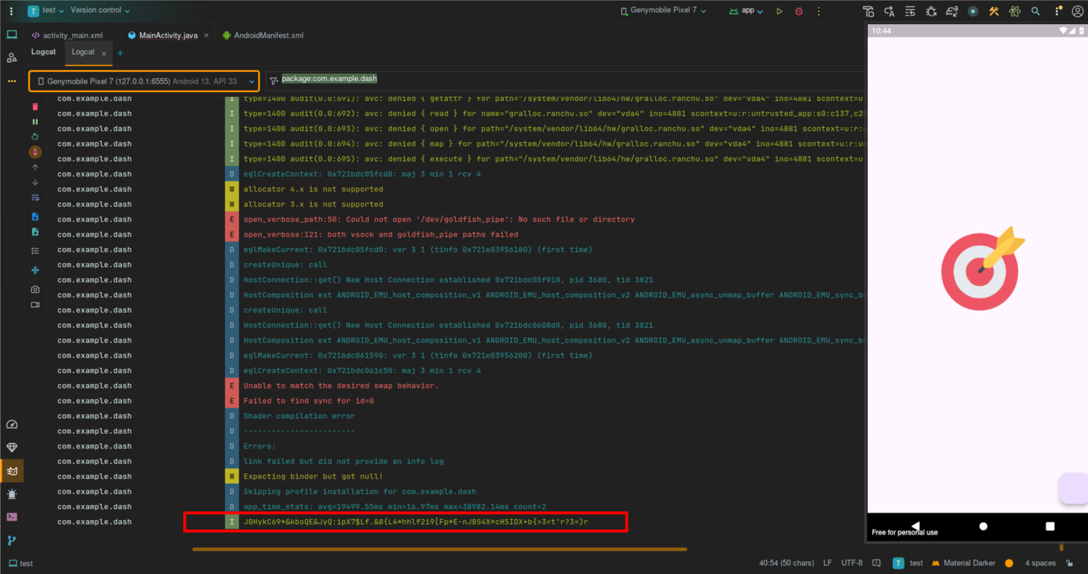This screenshot has height=574, width=1088.
Task: Tap the emulator recents square button
Action: point(1050,526)
